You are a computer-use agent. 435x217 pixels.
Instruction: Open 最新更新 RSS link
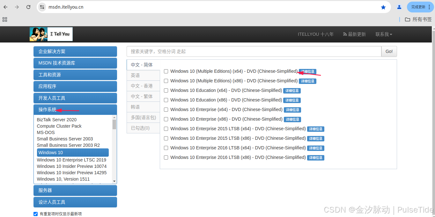point(354,34)
